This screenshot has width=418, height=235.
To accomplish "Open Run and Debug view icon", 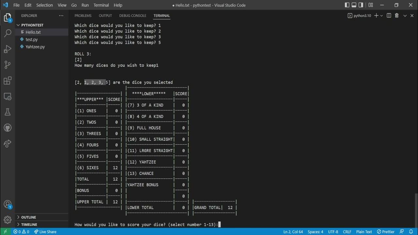I will [x=8, y=49].
